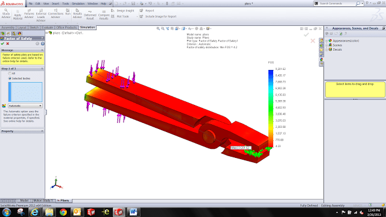
Task: Collapse the Step 1 of 3 section
Action: [x=42, y=68]
